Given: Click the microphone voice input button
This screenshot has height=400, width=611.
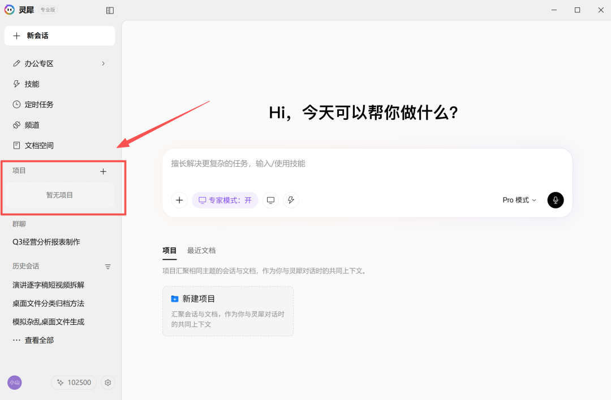Looking at the screenshot, I should 556,200.
